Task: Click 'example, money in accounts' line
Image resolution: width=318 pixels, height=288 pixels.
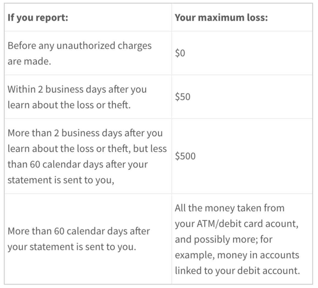Action: [237, 255]
